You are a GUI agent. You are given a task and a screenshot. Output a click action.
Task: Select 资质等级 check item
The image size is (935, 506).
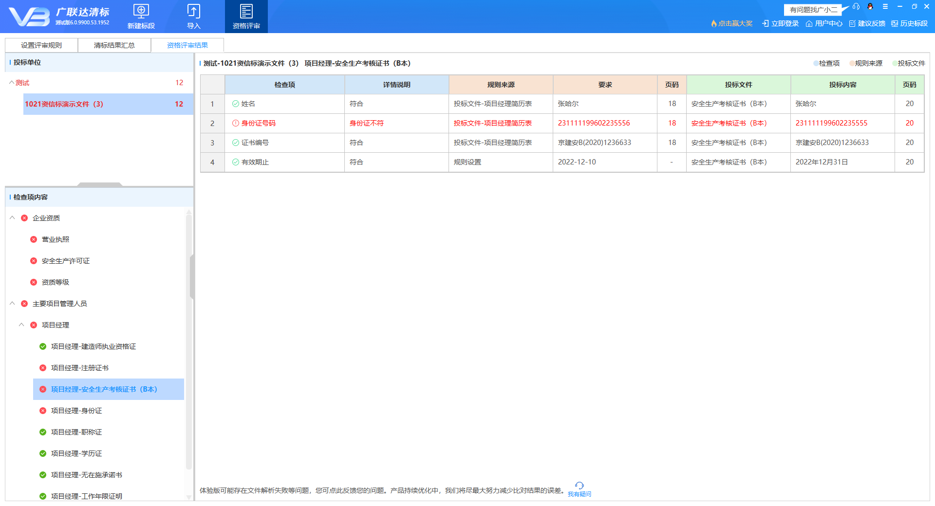pos(56,282)
